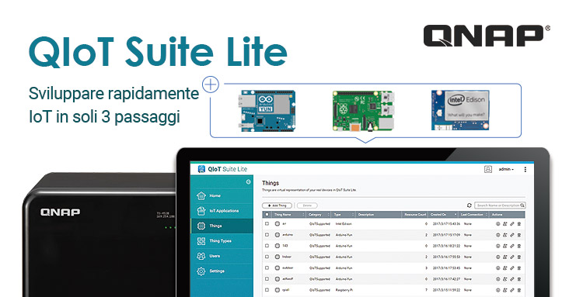The height and width of the screenshot is (297, 569).
Task: Check the box for the arduino row
Action: (x=267, y=235)
